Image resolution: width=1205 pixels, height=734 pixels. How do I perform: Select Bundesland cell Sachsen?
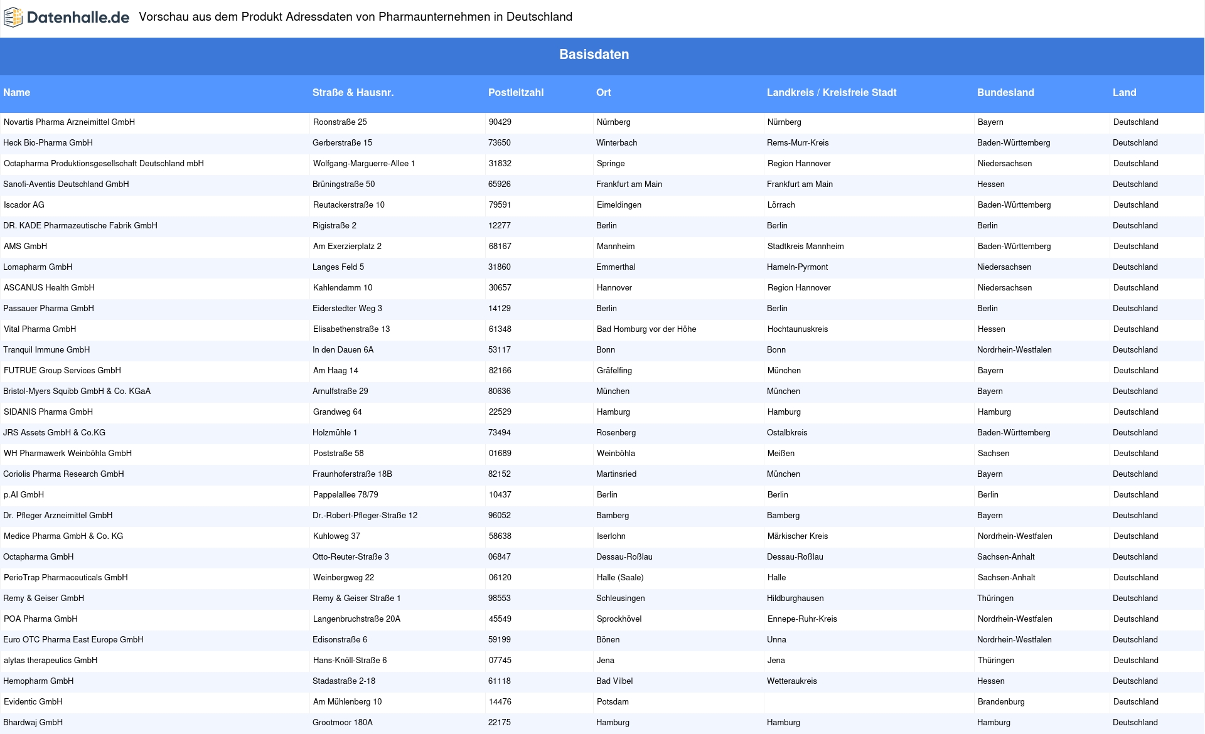point(993,454)
